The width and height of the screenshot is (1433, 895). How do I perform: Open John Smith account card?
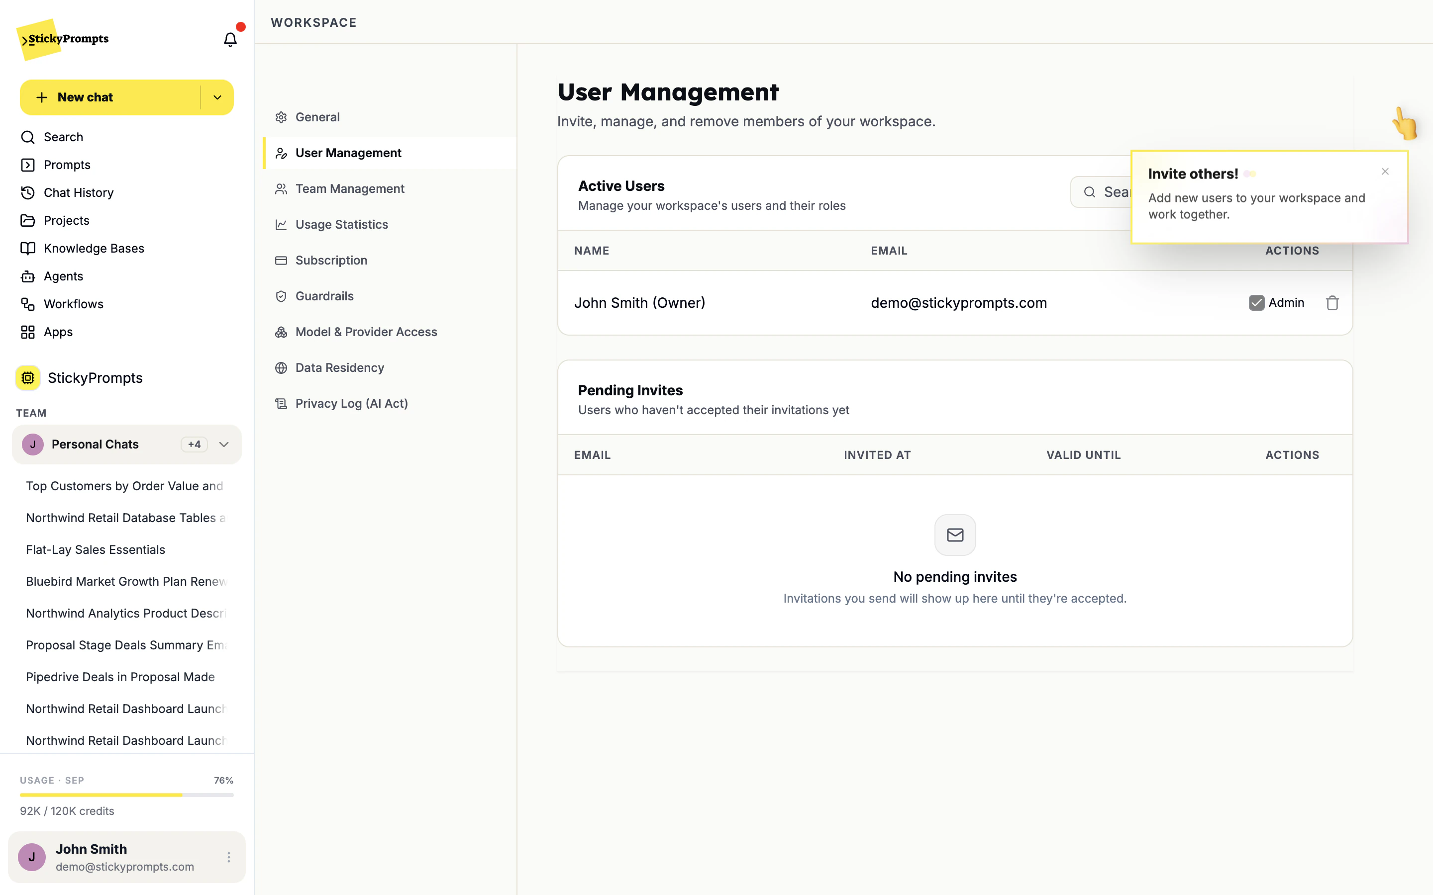(x=127, y=857)
